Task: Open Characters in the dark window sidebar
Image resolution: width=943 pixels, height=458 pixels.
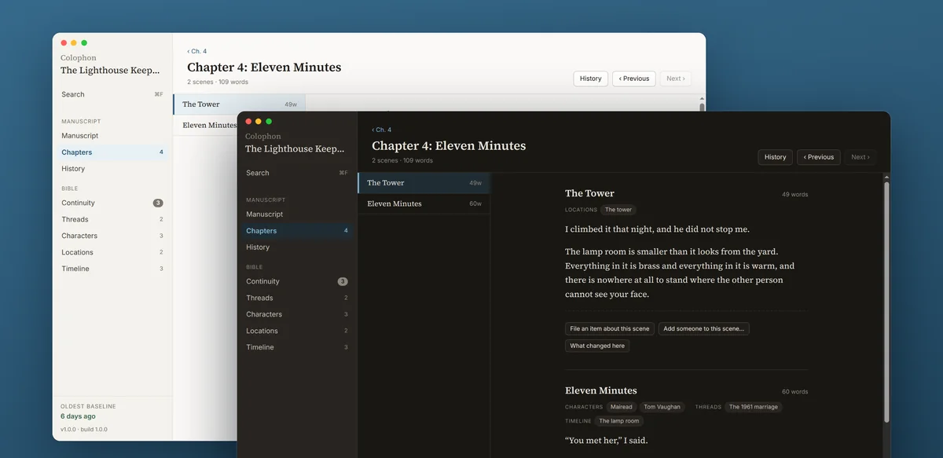Action: tap(297, 314)
